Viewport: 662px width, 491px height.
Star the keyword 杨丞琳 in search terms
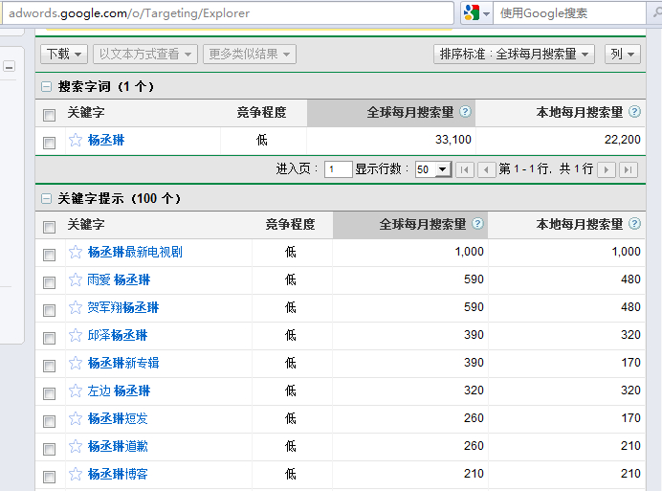tap(76, 140)
